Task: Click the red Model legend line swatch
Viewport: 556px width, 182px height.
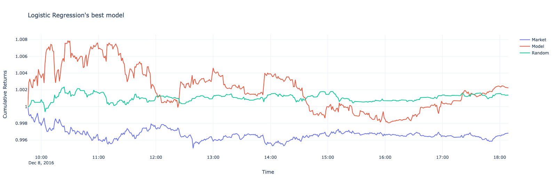Action: pyautogui.click(x=525, y=46)
